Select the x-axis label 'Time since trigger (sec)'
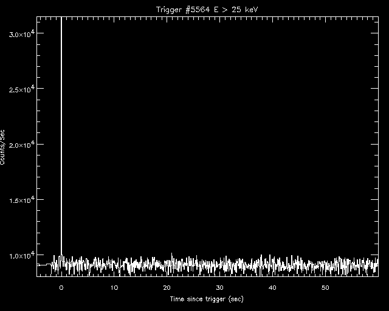 click(x=207, y=299)
